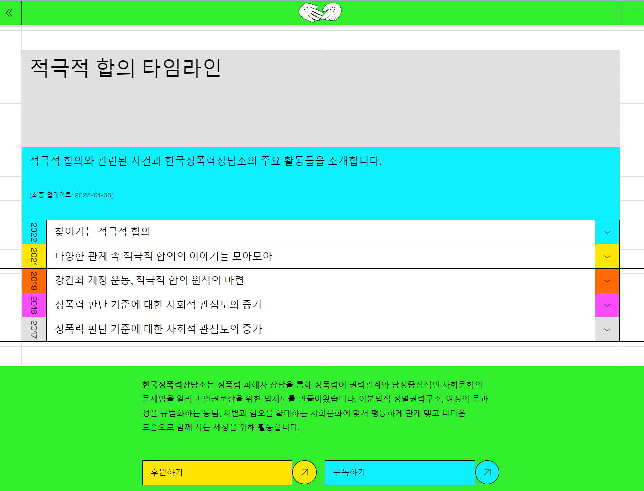Expand the 2018 row magenta chevron
Viewport: 644px width, 491px height.
pos(607,305)
